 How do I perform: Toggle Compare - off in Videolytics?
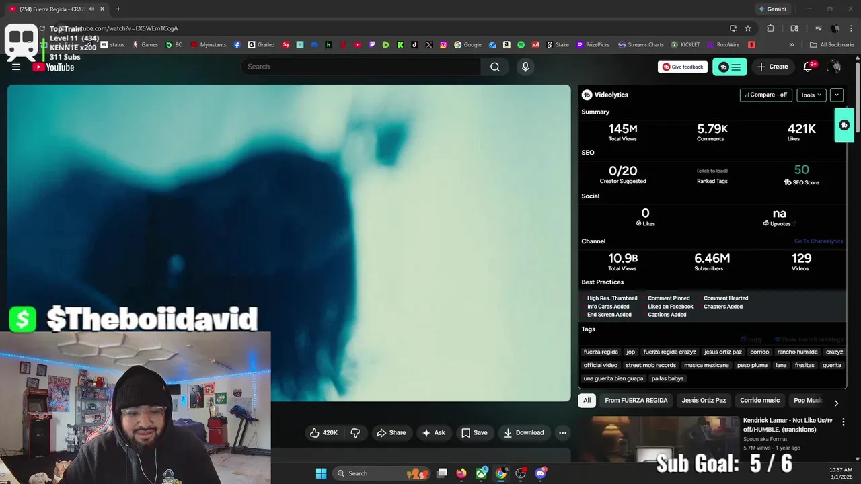[x=765, y=95]
